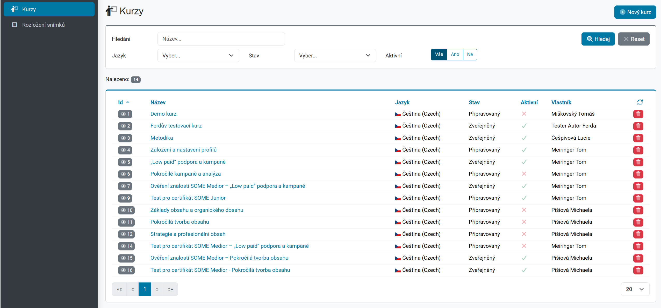This screenshot has height=308, width=661.
Task: Sort table by Id column
Action: (x=124, y=102)
